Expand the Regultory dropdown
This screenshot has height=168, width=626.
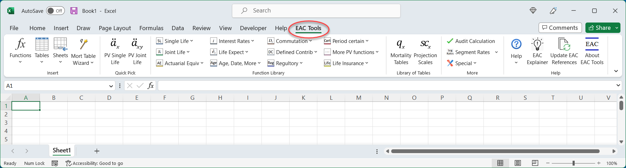coord(285,63)
